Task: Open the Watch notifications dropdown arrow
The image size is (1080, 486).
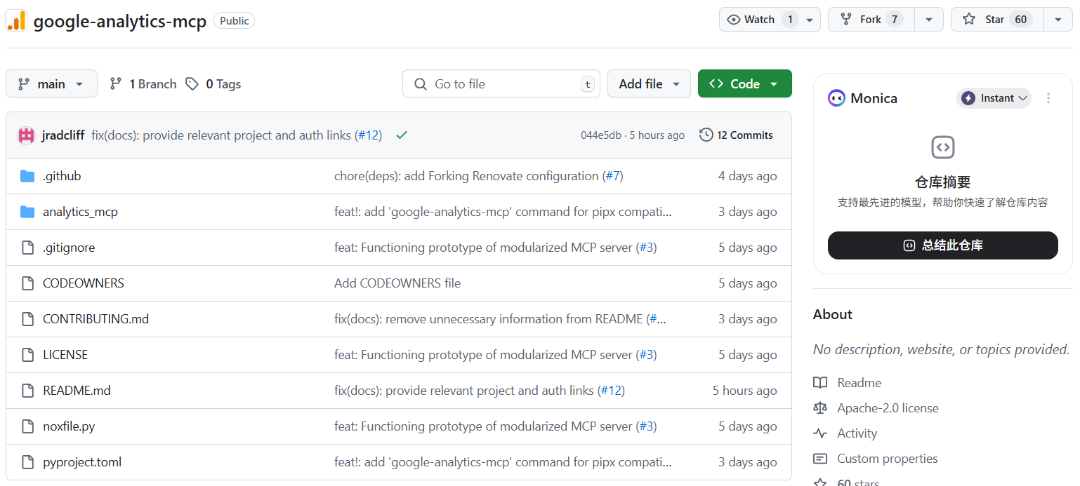Action: pos(810,20)
